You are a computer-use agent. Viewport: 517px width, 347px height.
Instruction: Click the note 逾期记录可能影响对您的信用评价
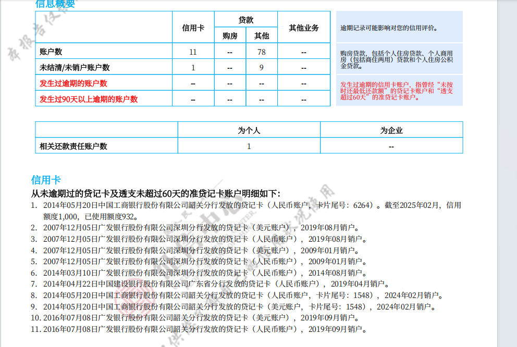[389, 28]
